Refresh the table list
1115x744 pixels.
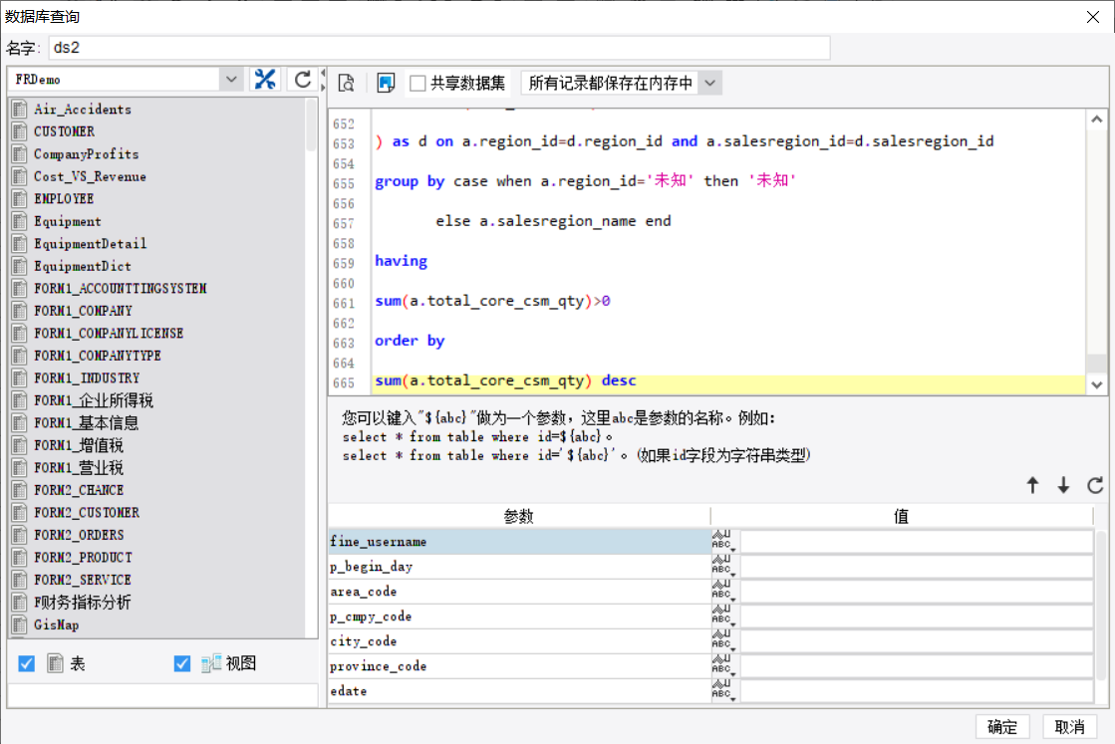303,80
